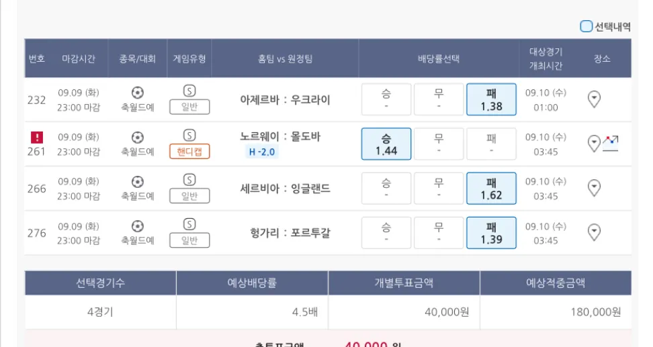Click the 마감시간 column header

click(79, 58)
